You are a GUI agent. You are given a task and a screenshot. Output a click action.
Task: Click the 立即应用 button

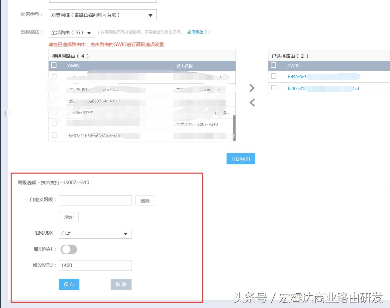241,159
